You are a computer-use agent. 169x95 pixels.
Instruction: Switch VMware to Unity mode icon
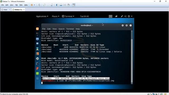(x=68, y=5)
